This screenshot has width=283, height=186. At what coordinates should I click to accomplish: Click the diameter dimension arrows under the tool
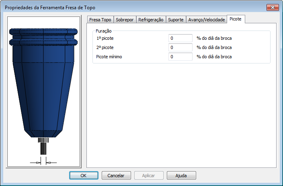43,161
